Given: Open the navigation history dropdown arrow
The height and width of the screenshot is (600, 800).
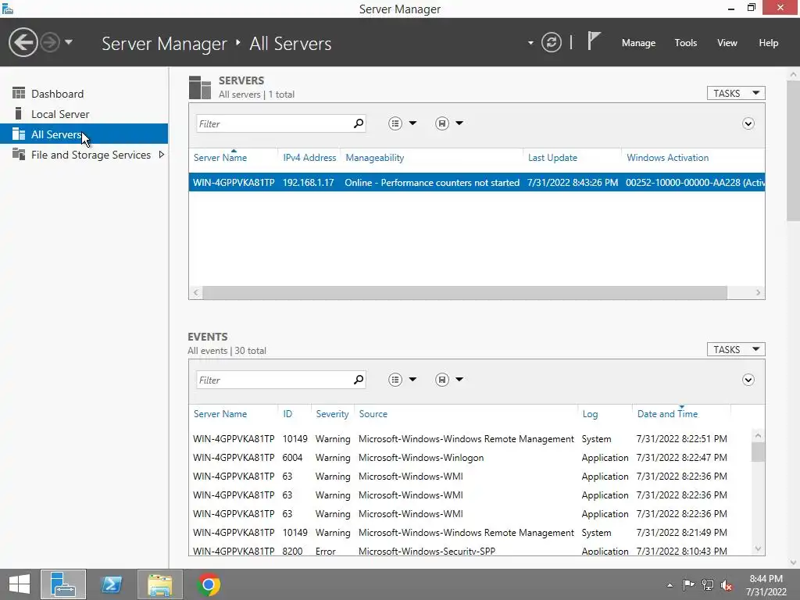Looking at the screenshot, I should 69,42.
